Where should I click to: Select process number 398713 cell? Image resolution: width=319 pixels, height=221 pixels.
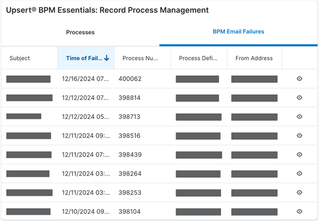point(129,117)
